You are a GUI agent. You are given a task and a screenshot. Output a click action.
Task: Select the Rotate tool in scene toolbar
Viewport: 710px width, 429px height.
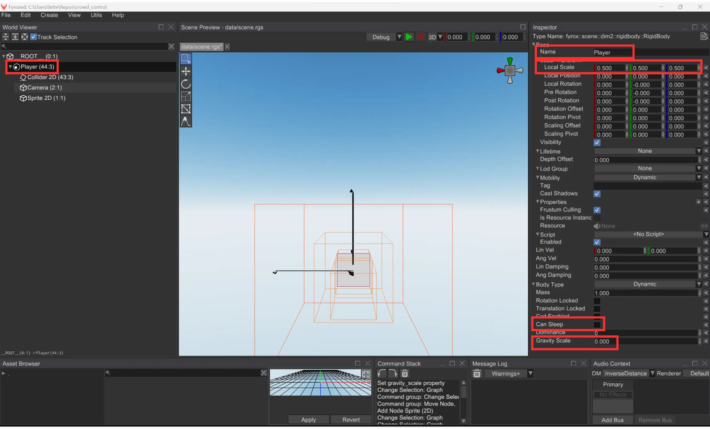click(x=186, y=84)
